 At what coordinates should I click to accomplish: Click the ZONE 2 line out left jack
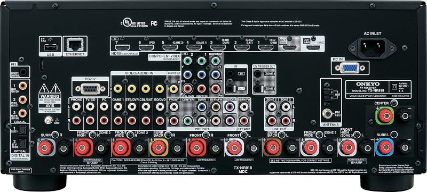pos(272,106)
